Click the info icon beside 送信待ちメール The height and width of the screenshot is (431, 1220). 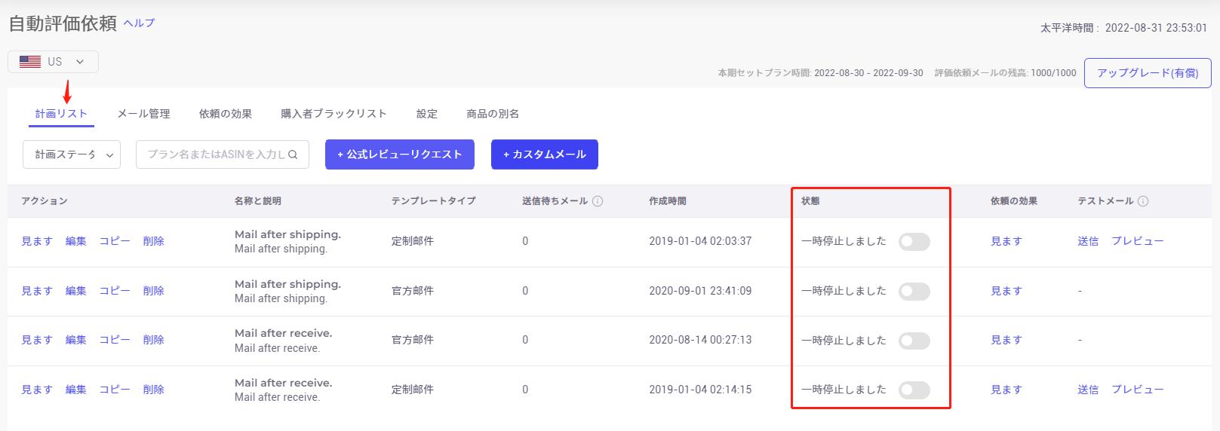[x=598, y=201]
